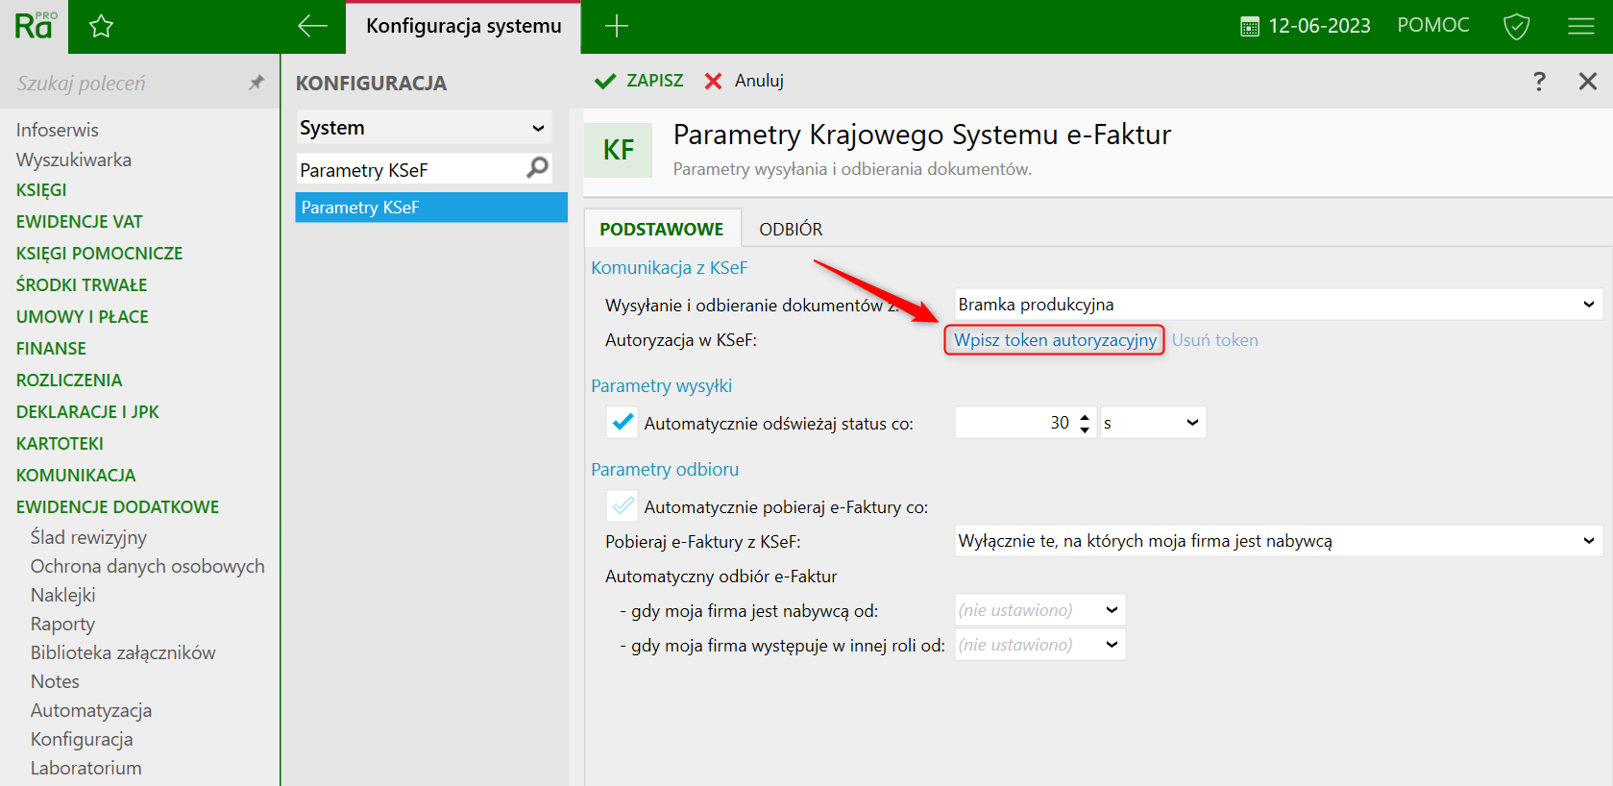Click the KF module icon
The image size is (1613, 786).
pos(619,150)
